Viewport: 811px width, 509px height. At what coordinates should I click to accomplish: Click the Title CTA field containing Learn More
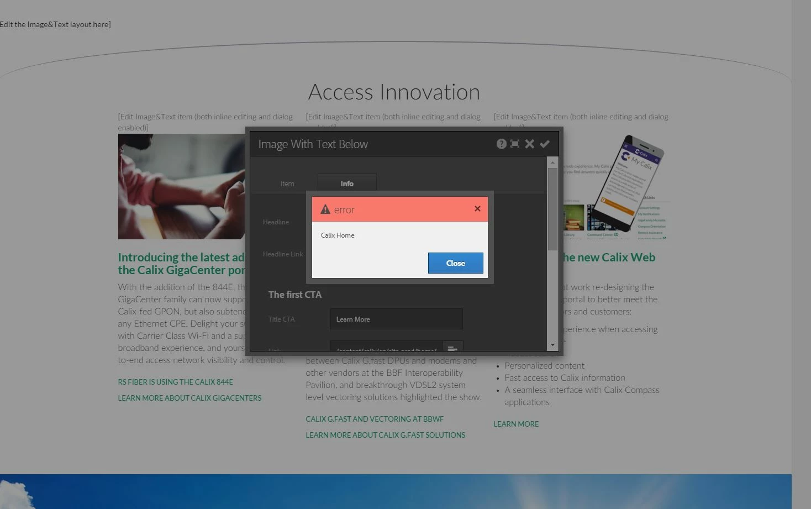click(x=396, y=319)
